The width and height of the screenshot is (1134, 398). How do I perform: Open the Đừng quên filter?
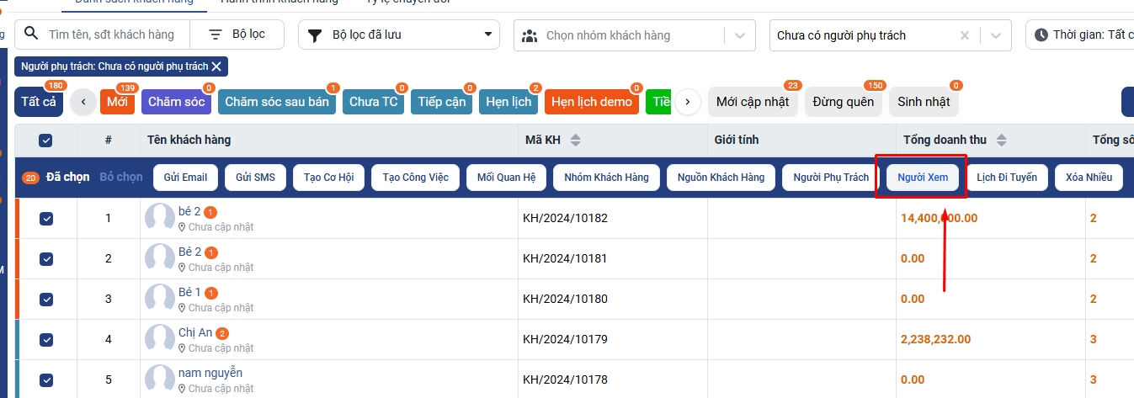coord(844,102)
